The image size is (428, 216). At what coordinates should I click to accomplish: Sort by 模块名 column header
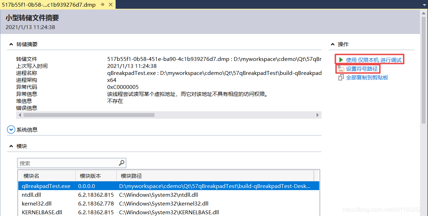point(47,176)
